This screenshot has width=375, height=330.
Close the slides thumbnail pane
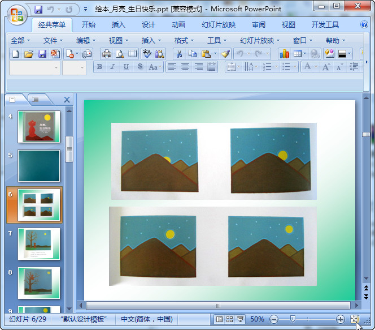coord(67,100)
